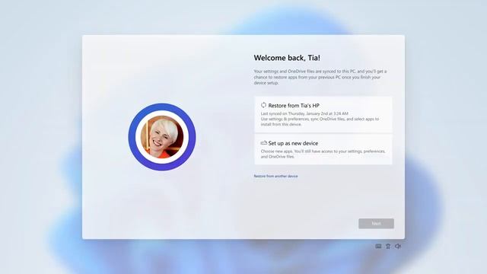This screenshot has width=487, height=274.
Task: Click the greyed-out Next button
Action: pos(376,223)
